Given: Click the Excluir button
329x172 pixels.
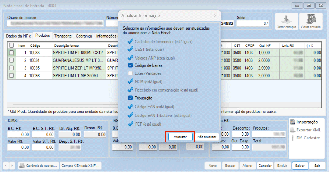Looking at the screenshot, I should tap(282, 166).
